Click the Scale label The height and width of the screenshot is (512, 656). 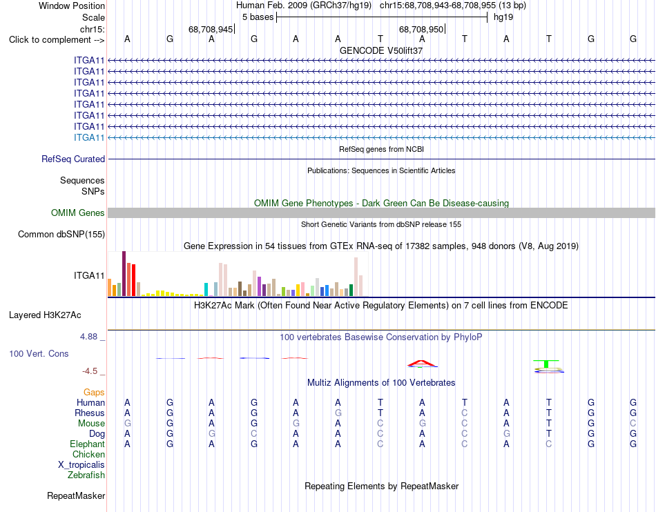[x=93, y=17]
